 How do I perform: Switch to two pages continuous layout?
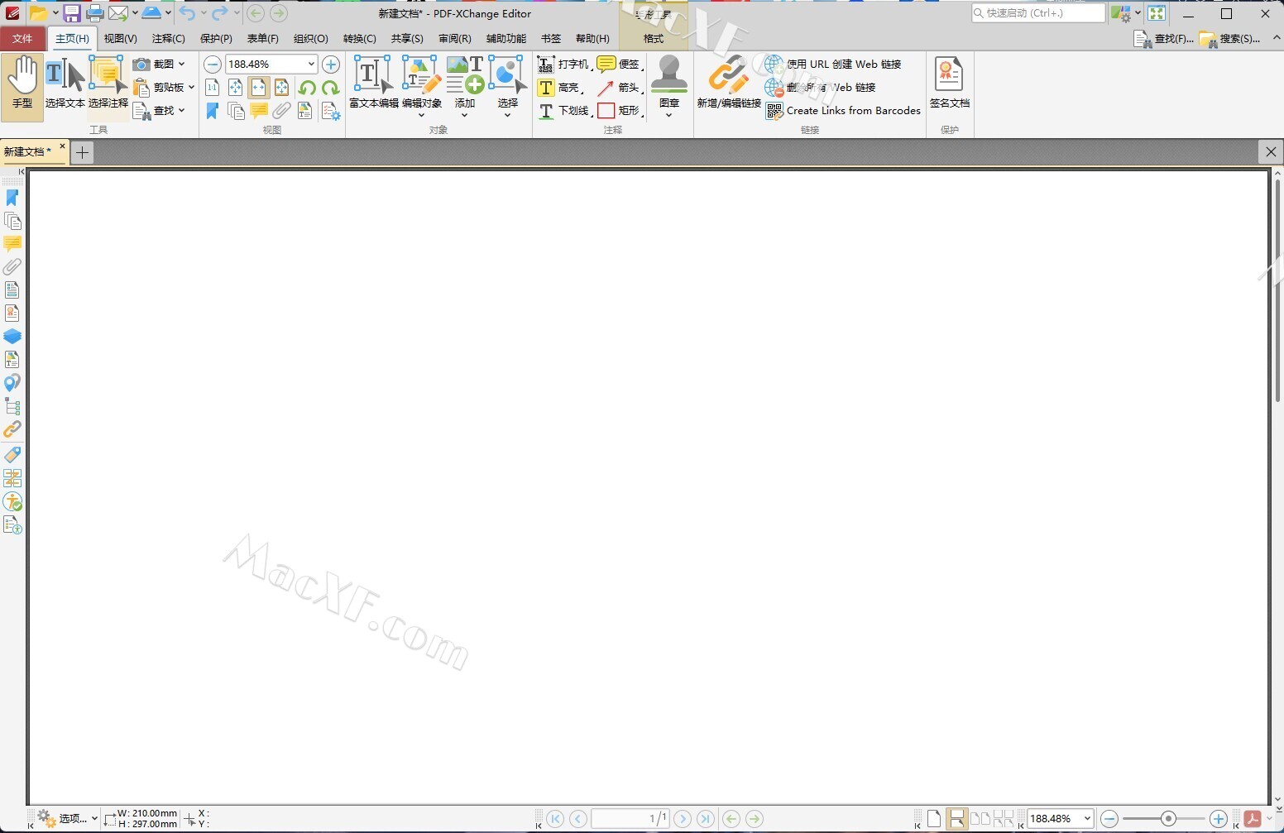pos(1004,819)
